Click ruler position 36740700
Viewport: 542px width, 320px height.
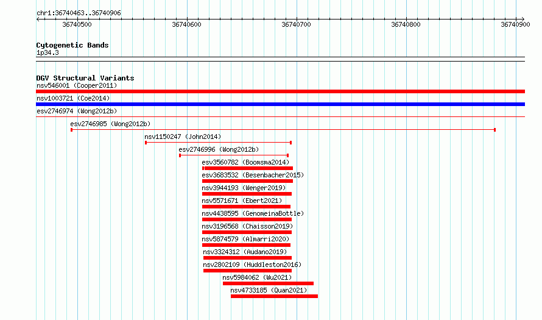point(296,24)
